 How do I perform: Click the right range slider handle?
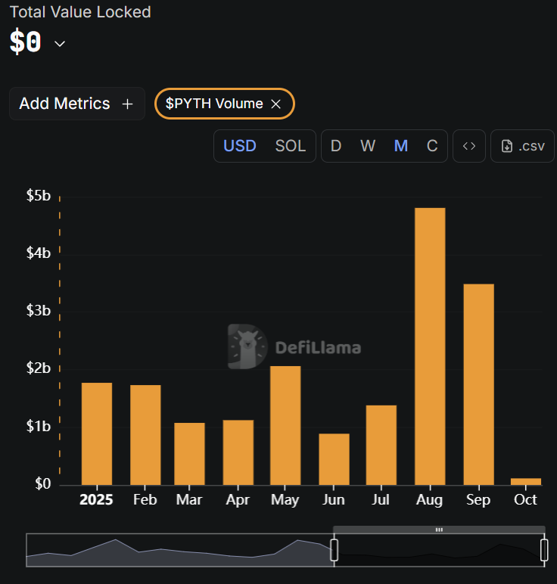543,550
